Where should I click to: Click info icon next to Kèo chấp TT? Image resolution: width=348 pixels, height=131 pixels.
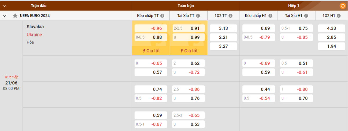tap(162, 16)
